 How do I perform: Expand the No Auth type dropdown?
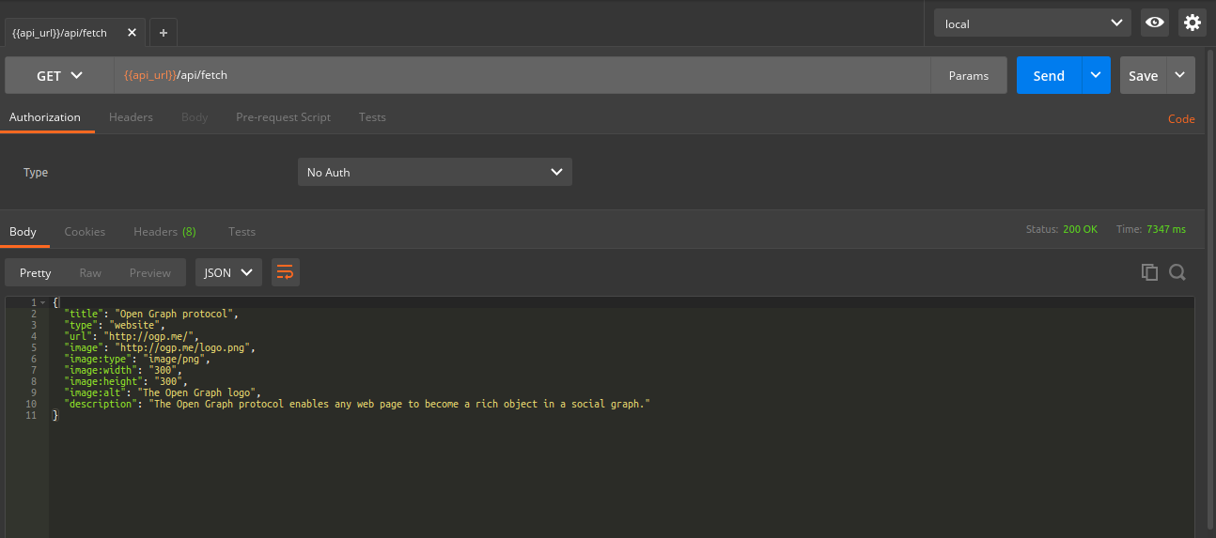[x=434, y=172]
